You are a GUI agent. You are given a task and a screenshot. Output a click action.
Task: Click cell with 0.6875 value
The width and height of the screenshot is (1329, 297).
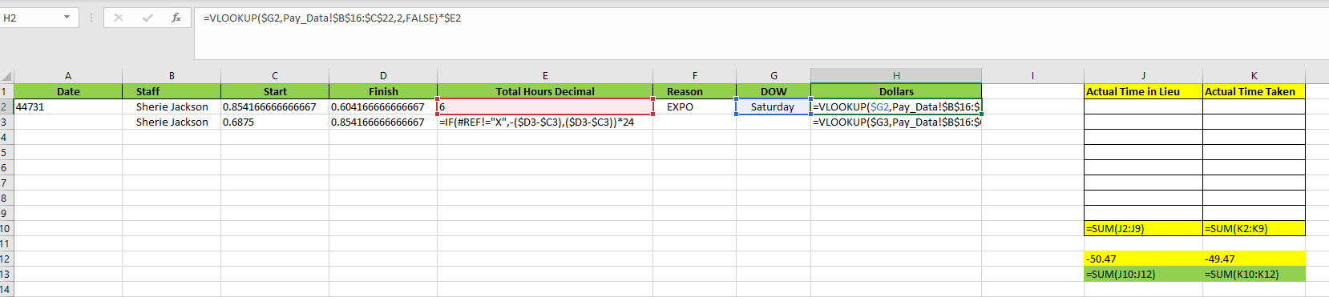tap(275, 122)
